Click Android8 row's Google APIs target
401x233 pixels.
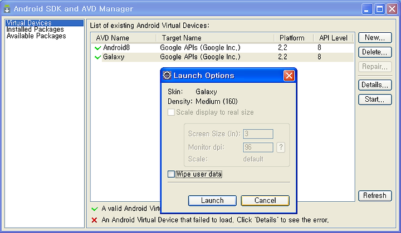coord(200,48)
